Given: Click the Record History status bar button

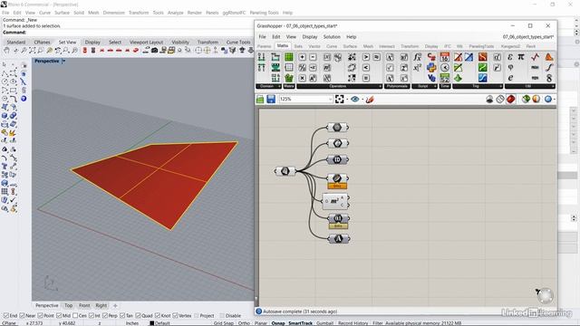Looking at the screenshot, I should [x=353, y=323].
